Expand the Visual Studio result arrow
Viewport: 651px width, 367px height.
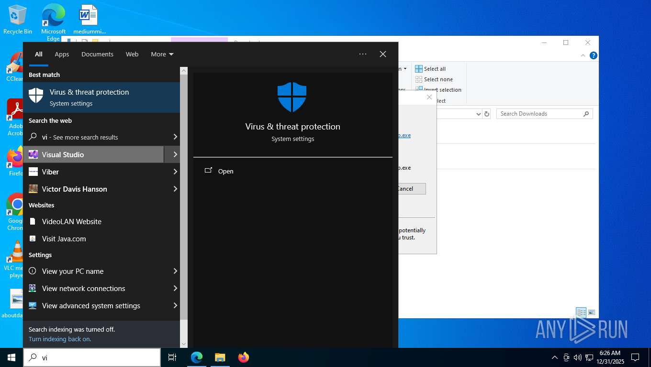pos(175,154)
